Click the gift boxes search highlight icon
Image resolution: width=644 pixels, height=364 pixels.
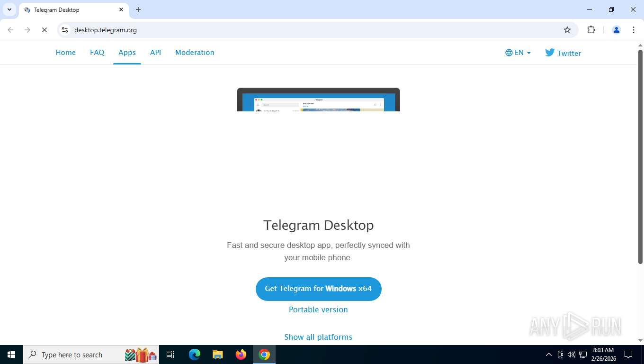click(x=141, y=355)
